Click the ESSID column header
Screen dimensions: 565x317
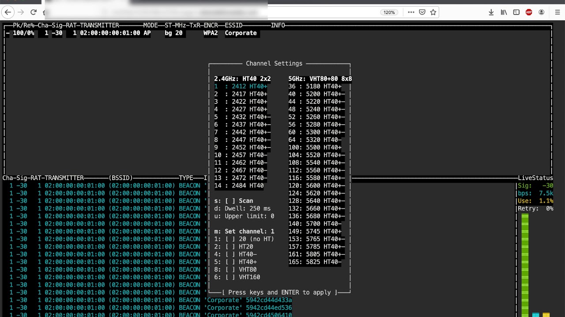coord(234,25)
